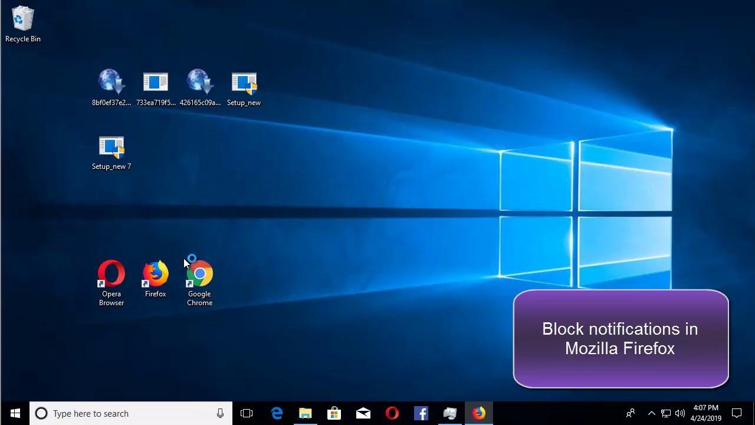Click the Cortana microphone icon
755x425 pixels.
[220, 413]
